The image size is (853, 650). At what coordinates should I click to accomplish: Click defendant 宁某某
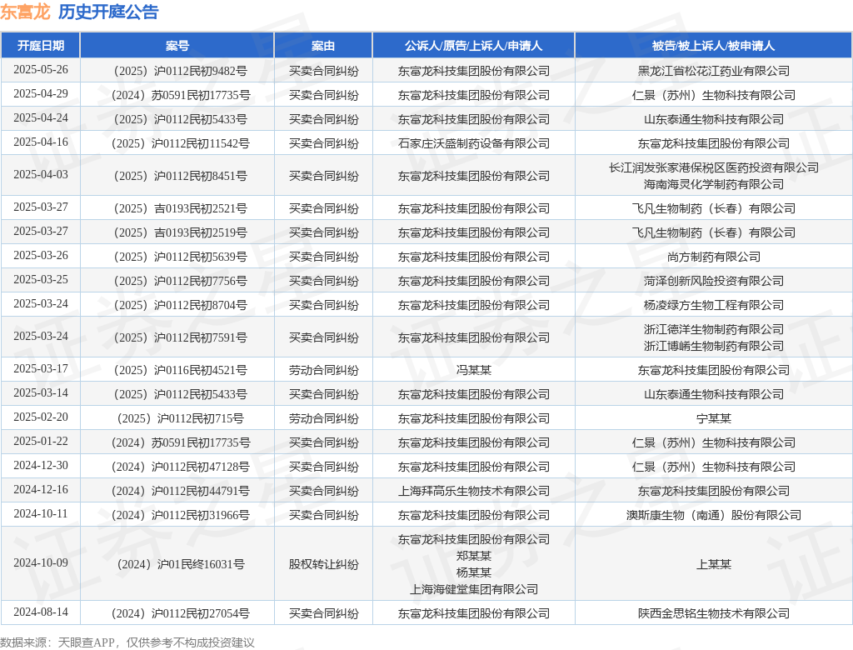713,418
